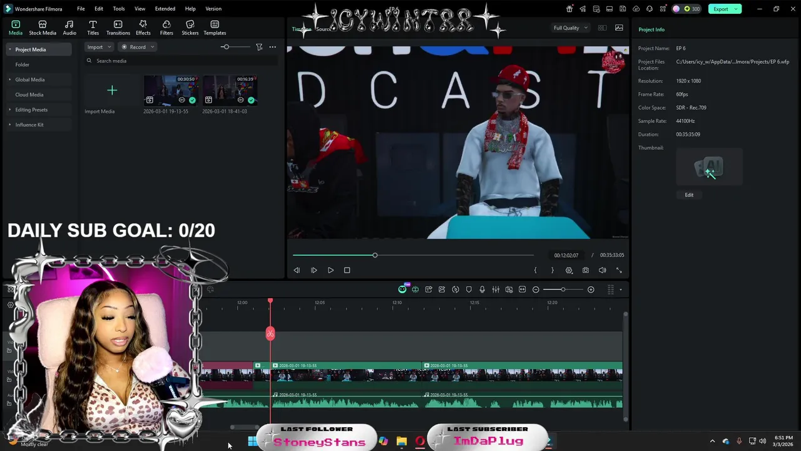
Task: Select the 2026-03-01 19-13-55 media thumbnail
Action: [x=171, y=91]
